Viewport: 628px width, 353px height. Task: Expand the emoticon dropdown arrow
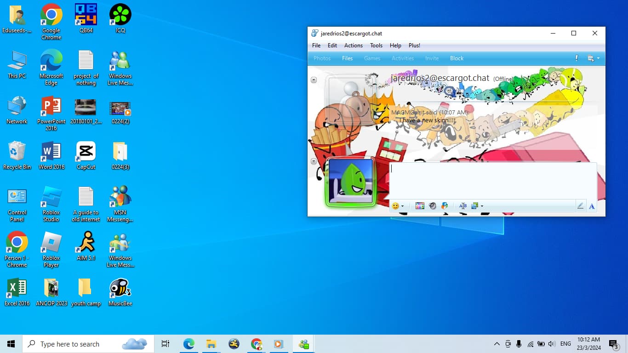(403, 206)
